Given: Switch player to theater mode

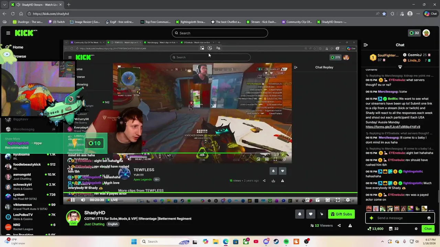Looking at the screenshot, I should coord(328,200).
